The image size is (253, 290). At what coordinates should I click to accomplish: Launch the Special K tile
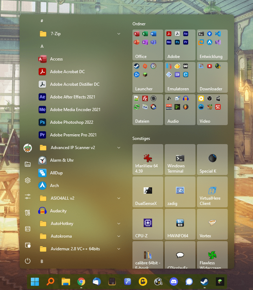pyautogui.click(x=212, y=160)
